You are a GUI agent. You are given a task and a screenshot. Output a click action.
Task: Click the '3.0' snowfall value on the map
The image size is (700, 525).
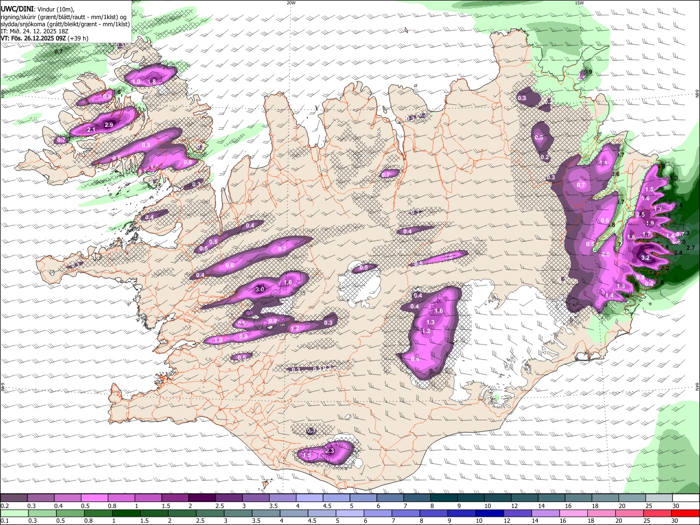[260, 289]
